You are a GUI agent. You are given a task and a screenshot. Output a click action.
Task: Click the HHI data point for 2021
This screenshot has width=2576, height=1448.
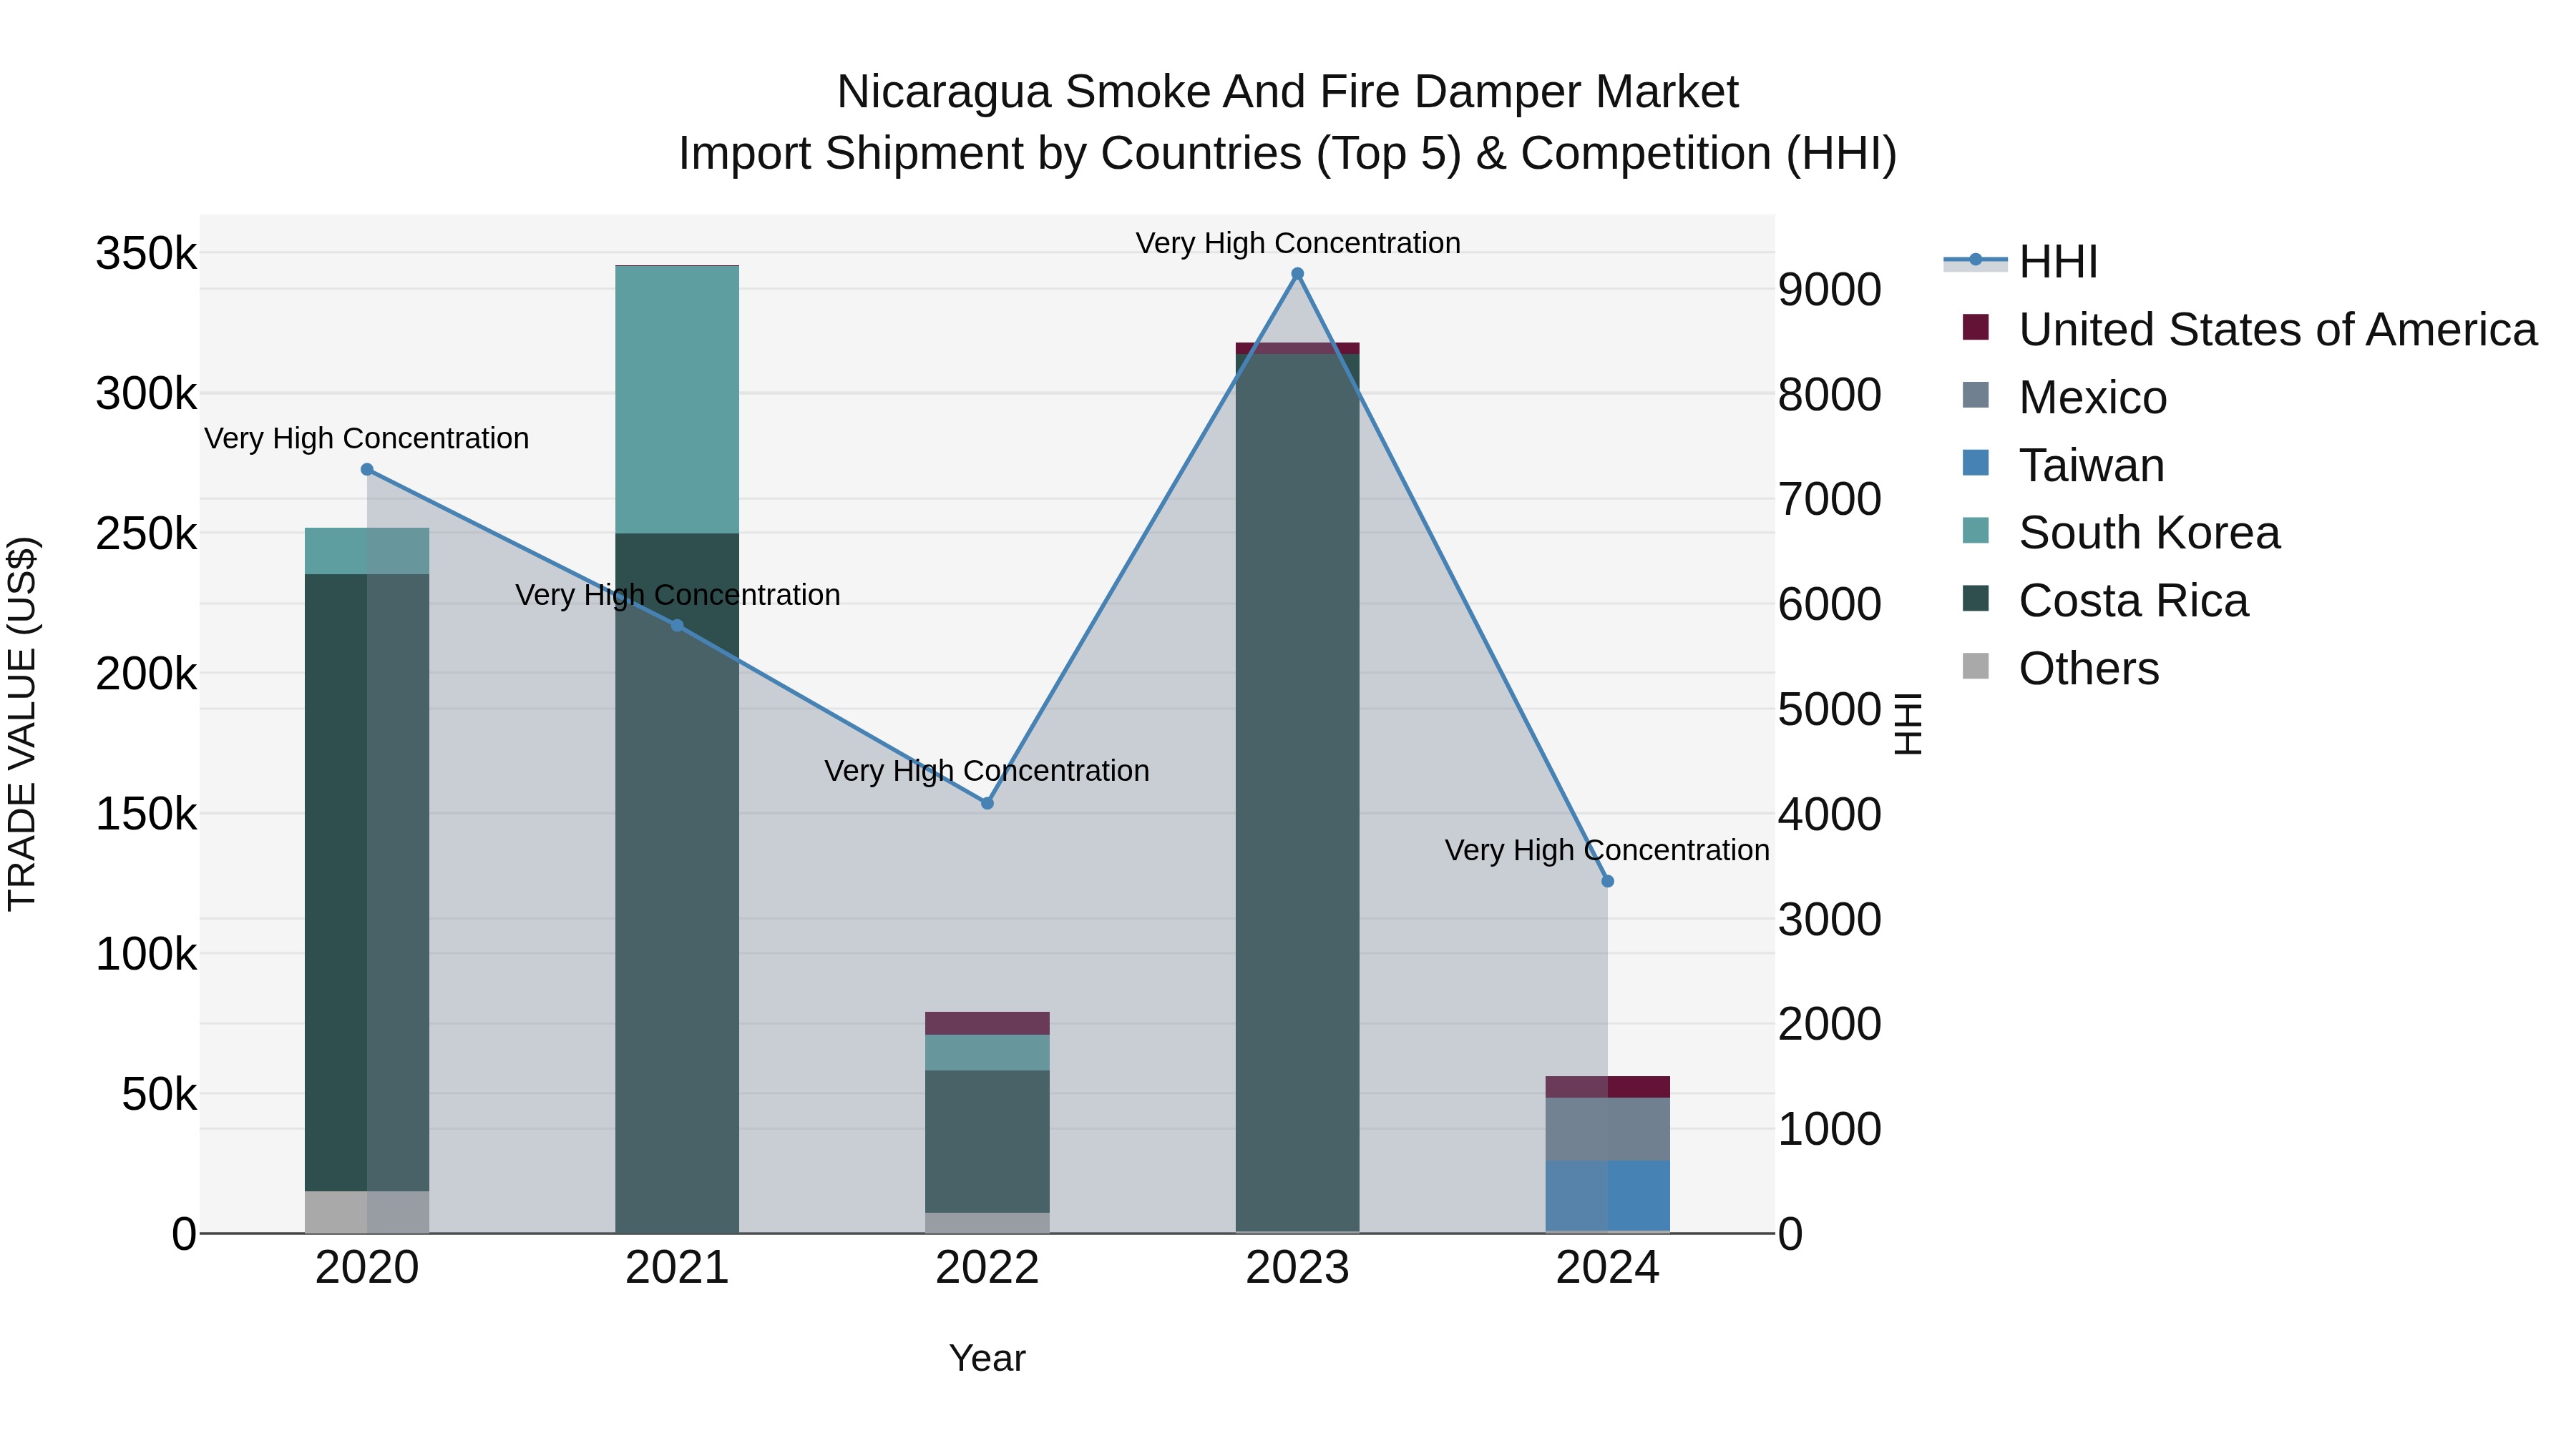(x=677, y=626)
